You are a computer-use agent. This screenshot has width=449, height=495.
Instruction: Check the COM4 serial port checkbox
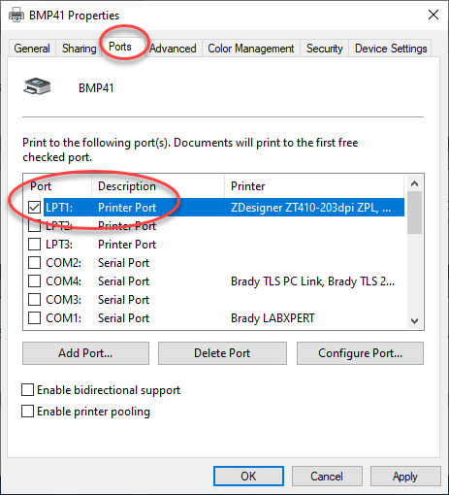(34, 281)
